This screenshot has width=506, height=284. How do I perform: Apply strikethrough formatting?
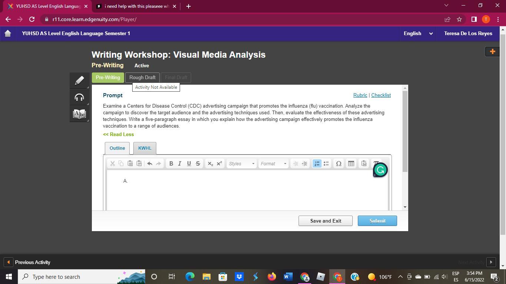[198, 163]
